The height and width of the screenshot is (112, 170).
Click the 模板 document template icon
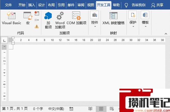click(145, 15)
